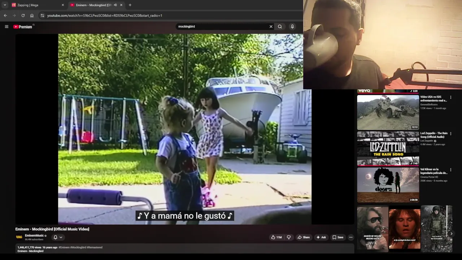Open options menu for Val Kilmer video
Image resolution: width=462 pixels, height=260 pixels.
tap(451, 170)
